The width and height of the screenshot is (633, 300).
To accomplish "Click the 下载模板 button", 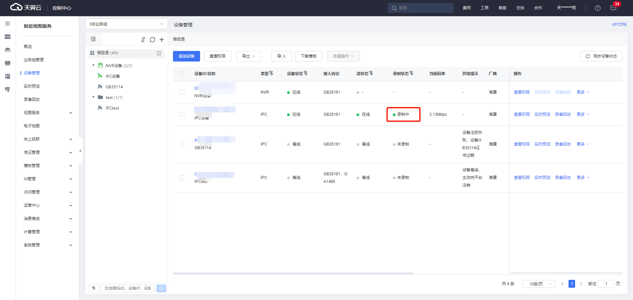I will point(309,56).
